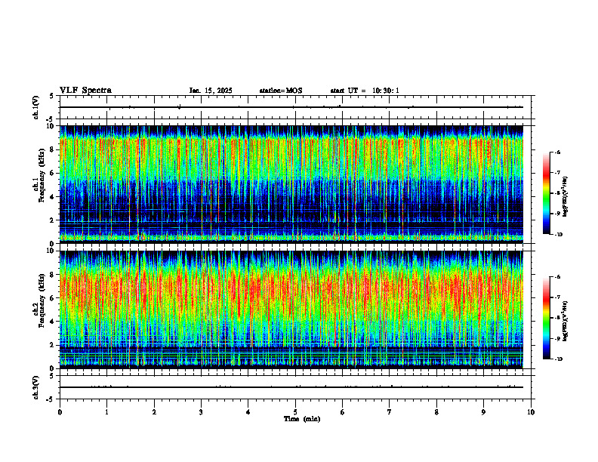Viewport: 598px width, 462px height.
Task: Click the "-6" label on ch.1 color bar
Action: tap(558, 152)
